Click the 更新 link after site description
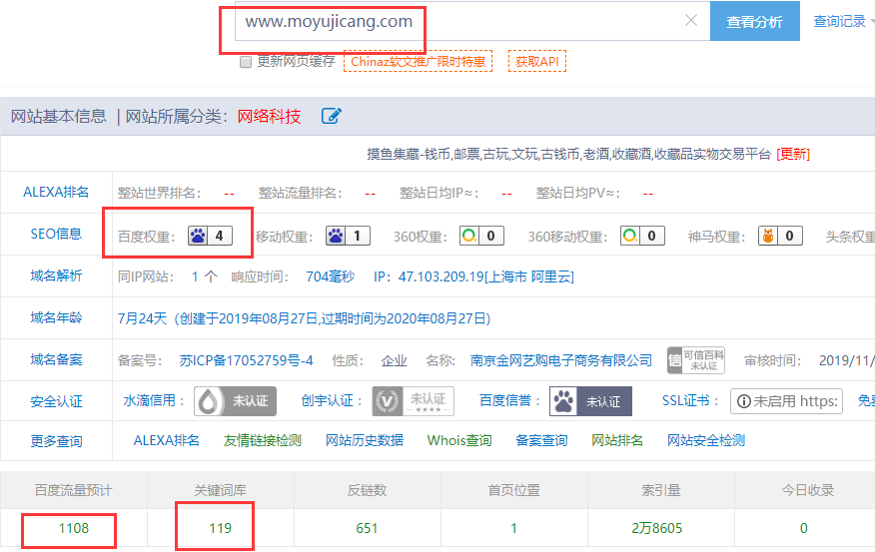Screen dimensions: 875x552 click(x=794, y=154)
